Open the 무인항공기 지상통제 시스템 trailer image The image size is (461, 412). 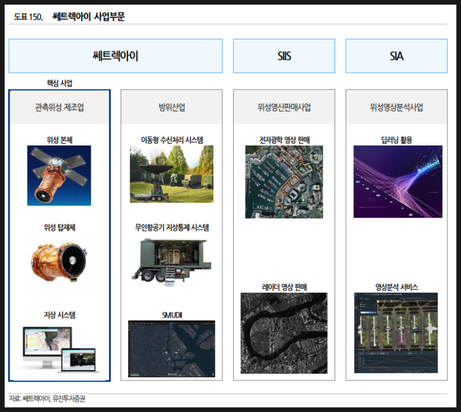coord(172,262)
